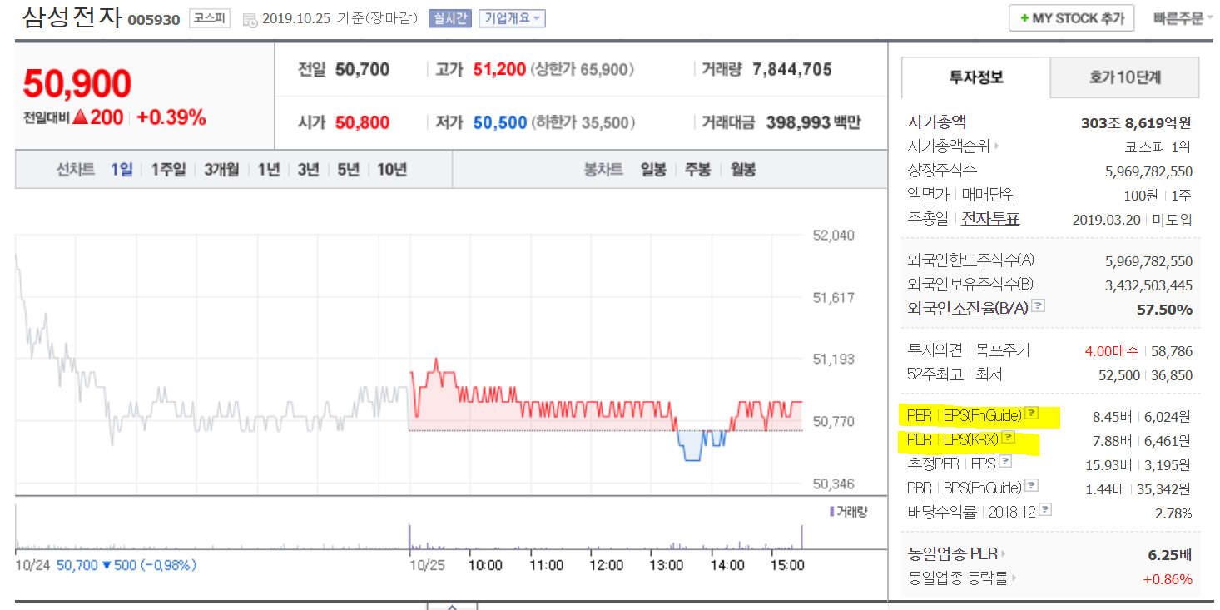The width and height of the screenshot is (1220, 610).
Task: Click the 전일 value 50,700
Action: coord(363,70)
